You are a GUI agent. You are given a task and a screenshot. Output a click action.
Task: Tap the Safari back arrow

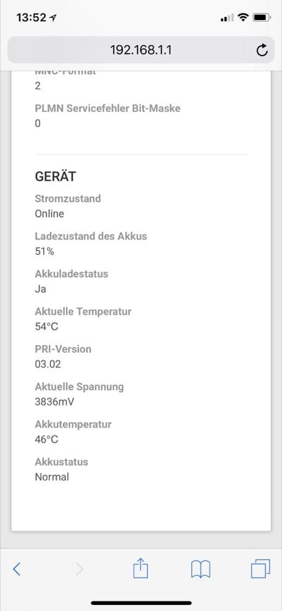pyautogui.click(x=16, y=569)
